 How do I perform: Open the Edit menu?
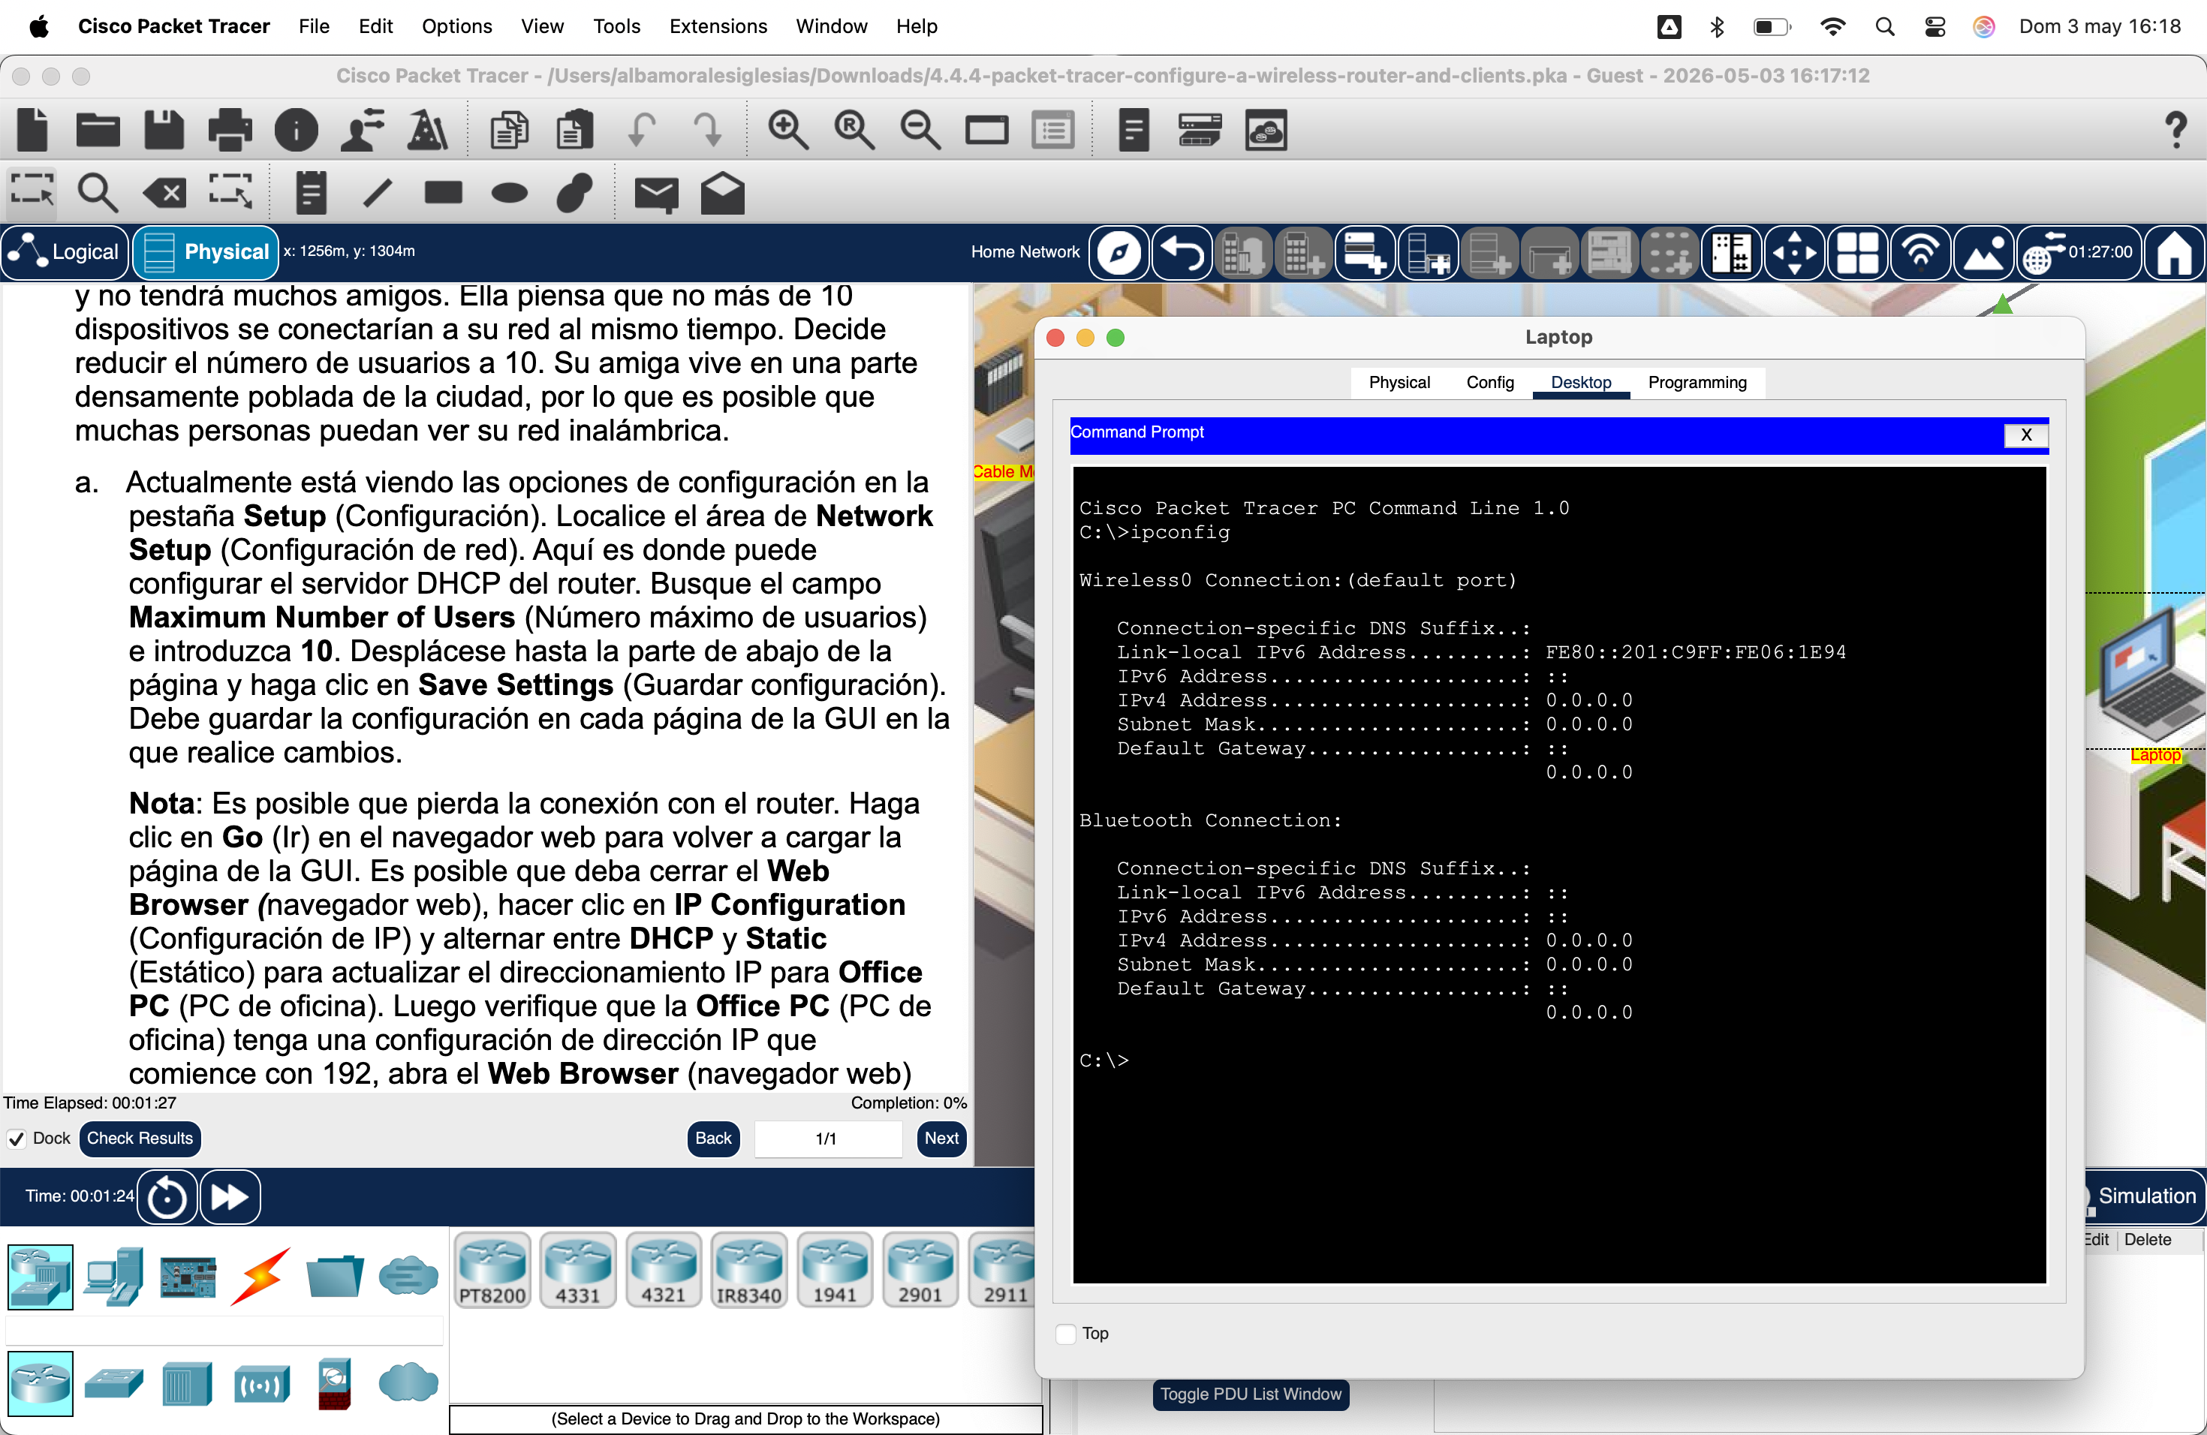pos(375,26)
